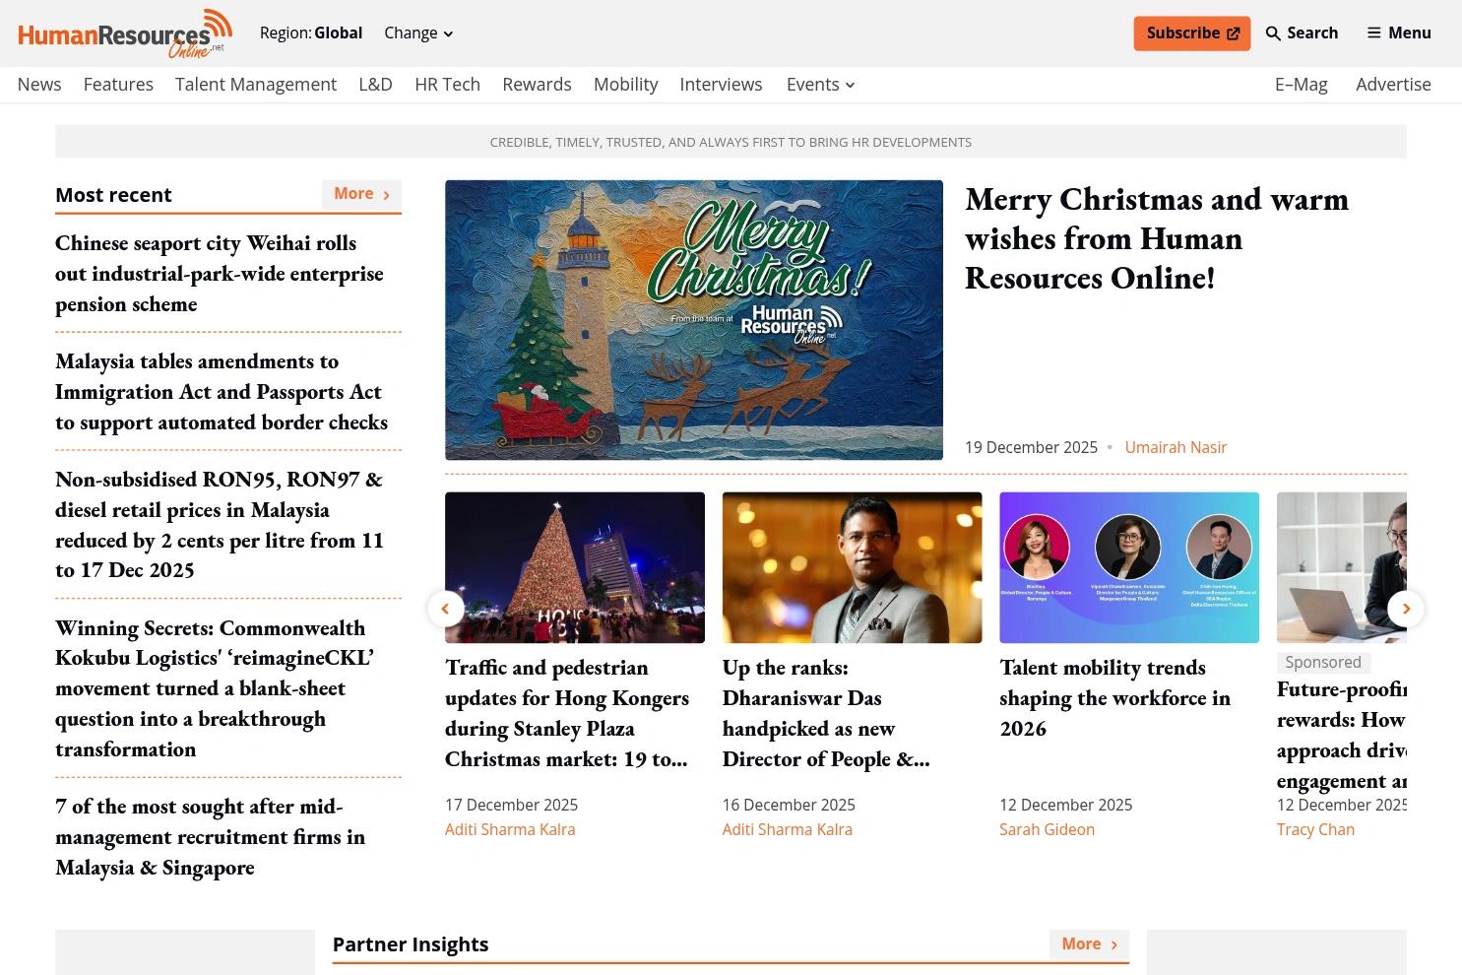Read Up the ranks: Dharaniswar Das article
Viewport: 1462px width, 975px height.
click(x=826, y=713)
